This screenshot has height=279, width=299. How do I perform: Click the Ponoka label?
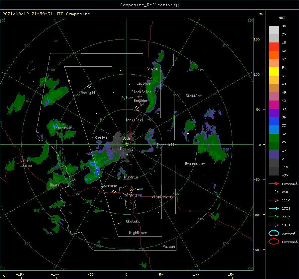point(151,68)
